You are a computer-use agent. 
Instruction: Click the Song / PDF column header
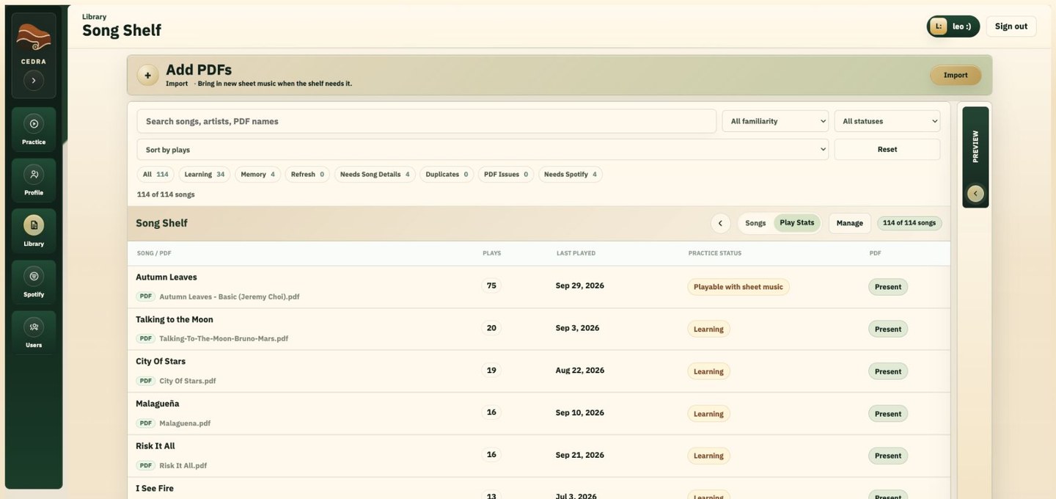(x=154, y=253)
